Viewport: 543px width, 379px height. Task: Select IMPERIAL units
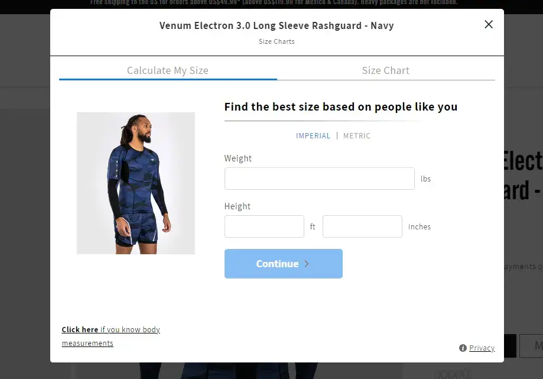tap(313, 136)
